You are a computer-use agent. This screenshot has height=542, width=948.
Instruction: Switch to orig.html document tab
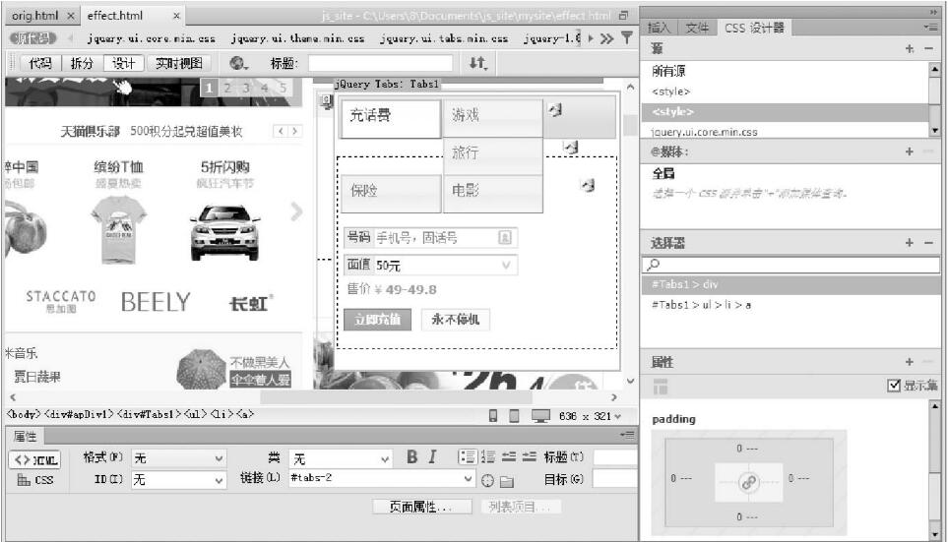[x=35, y=16]
